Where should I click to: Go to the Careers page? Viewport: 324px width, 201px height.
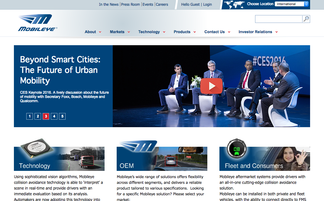click(x=162, y=5)
